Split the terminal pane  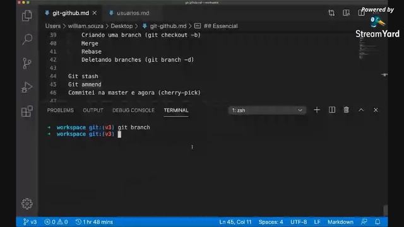click(332, 110)
